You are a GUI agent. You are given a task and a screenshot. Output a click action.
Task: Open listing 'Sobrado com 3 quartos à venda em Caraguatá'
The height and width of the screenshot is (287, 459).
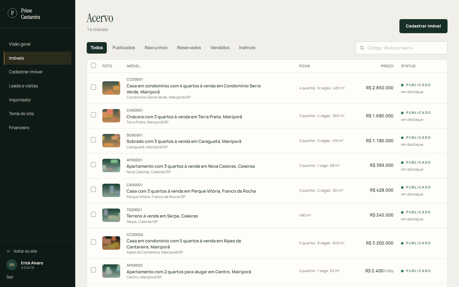[x=184, y=141]
